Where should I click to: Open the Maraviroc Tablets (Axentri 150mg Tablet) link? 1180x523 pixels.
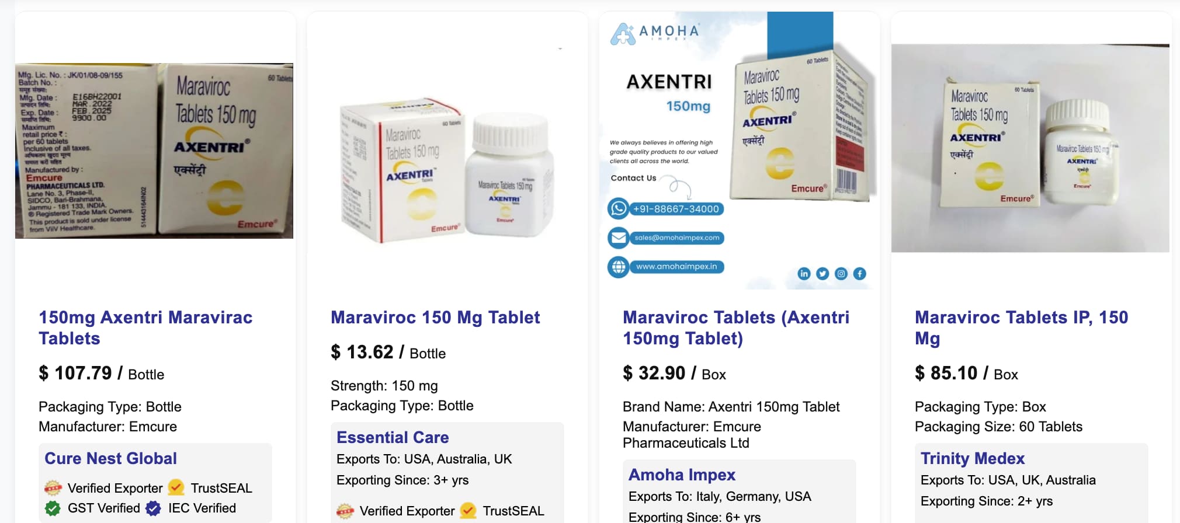tap(736, 327)
